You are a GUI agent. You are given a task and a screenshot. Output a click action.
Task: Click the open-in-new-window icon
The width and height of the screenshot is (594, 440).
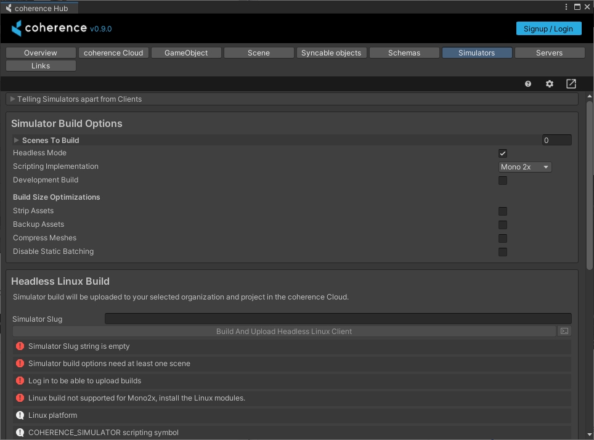(x=571, y=84)
